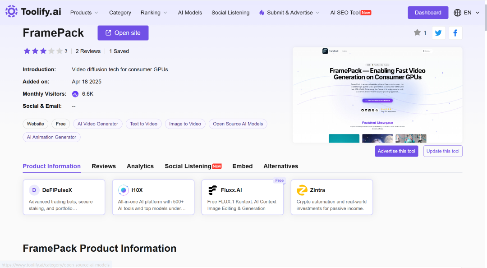The image size is (487, 268).
Task: Click the globe language icon
Action: (457, 13)
